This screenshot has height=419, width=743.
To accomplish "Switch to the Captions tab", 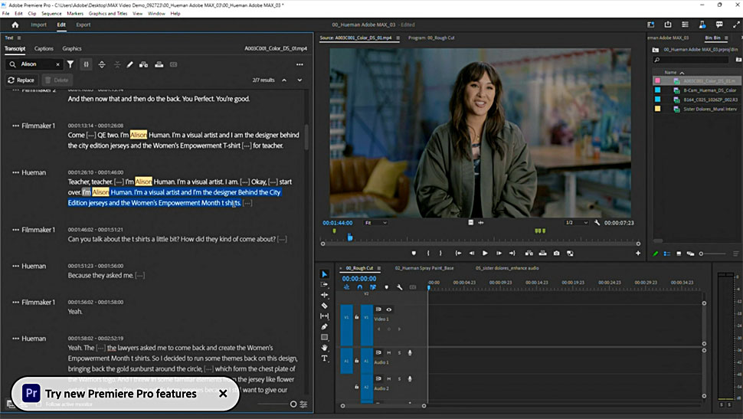I will point(44,49).
